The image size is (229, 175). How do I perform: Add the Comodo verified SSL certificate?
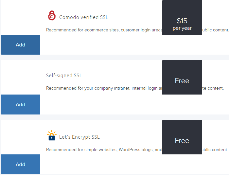point(20,45)
